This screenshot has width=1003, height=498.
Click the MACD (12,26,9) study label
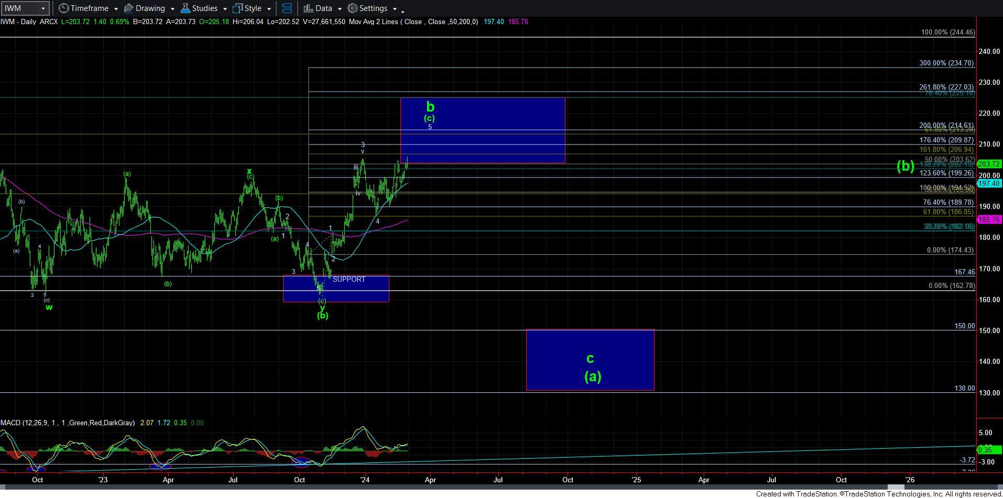pos(68,423)
